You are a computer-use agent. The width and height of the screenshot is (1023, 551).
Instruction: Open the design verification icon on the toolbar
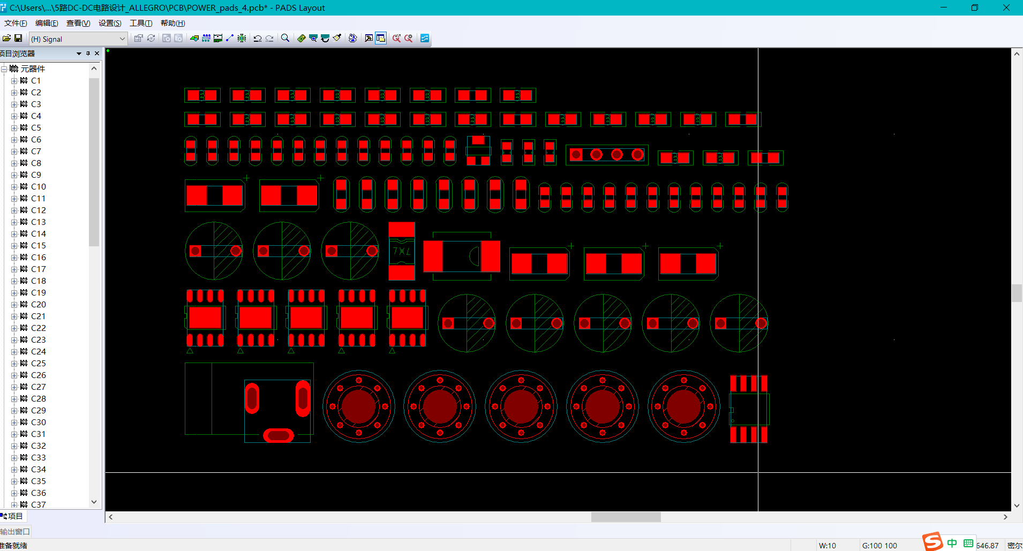pyautogui.click(x=409, y=38)
